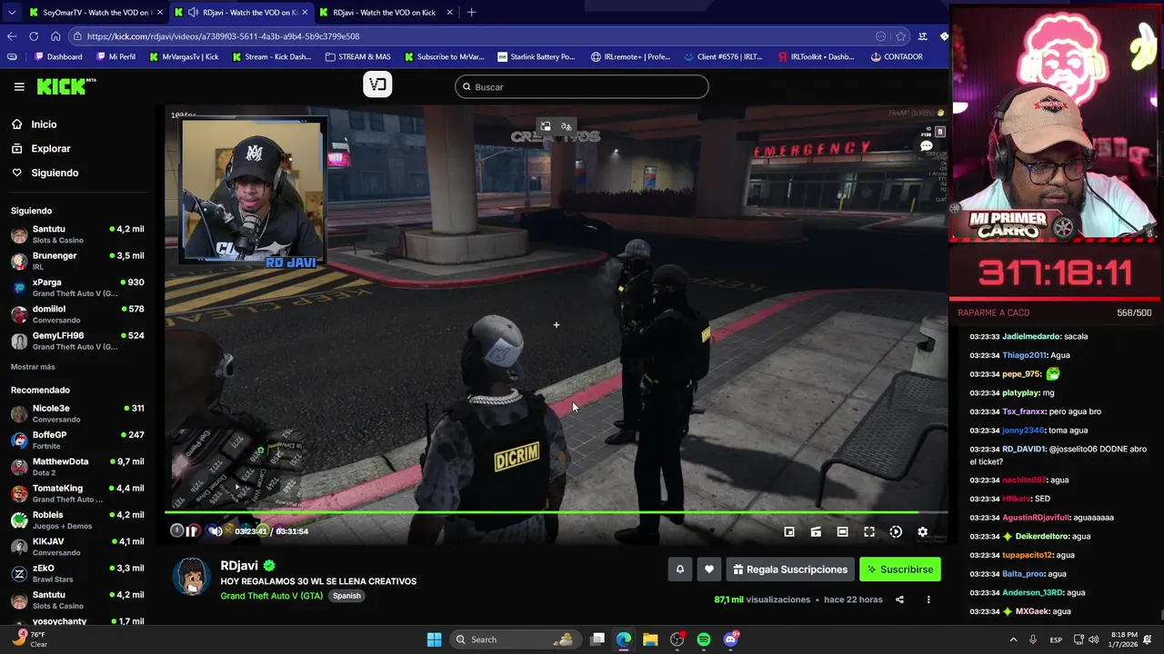Bookmark this page with star icon
This screenshot has height=654, width=1164.
tap(901, 36)
